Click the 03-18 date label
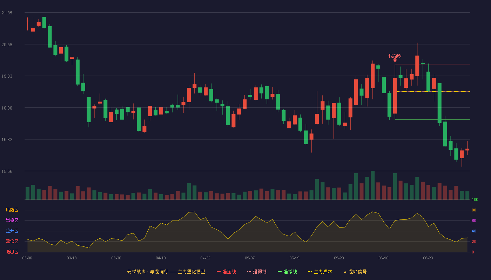The image size is (491, 280). pos(72,258)
